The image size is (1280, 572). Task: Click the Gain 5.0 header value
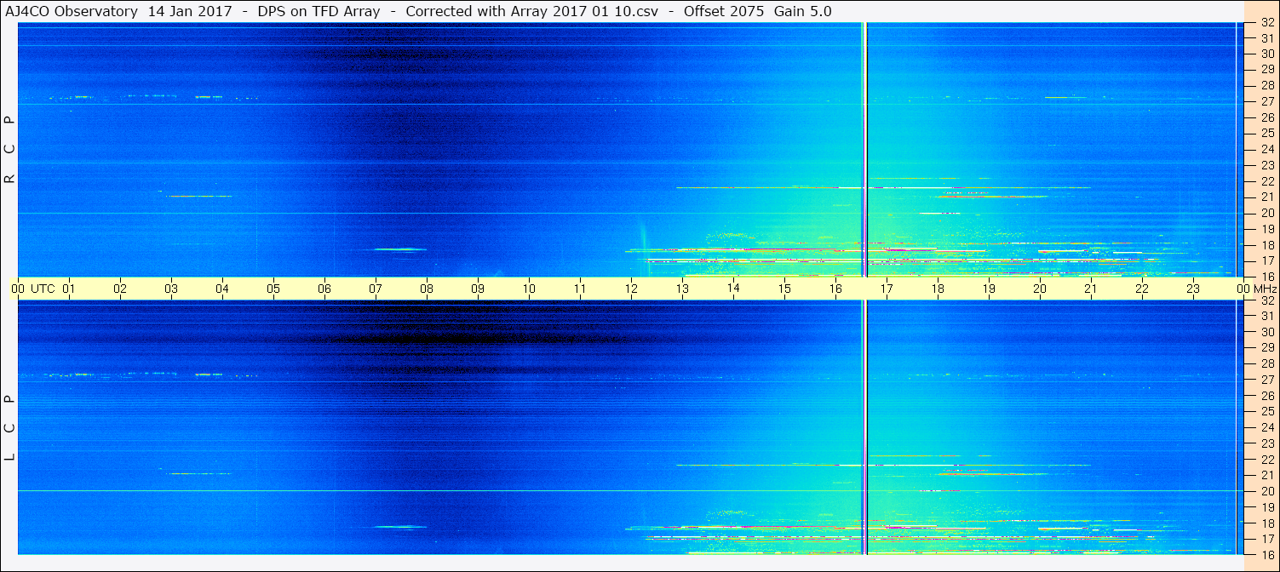click(802, 11)
